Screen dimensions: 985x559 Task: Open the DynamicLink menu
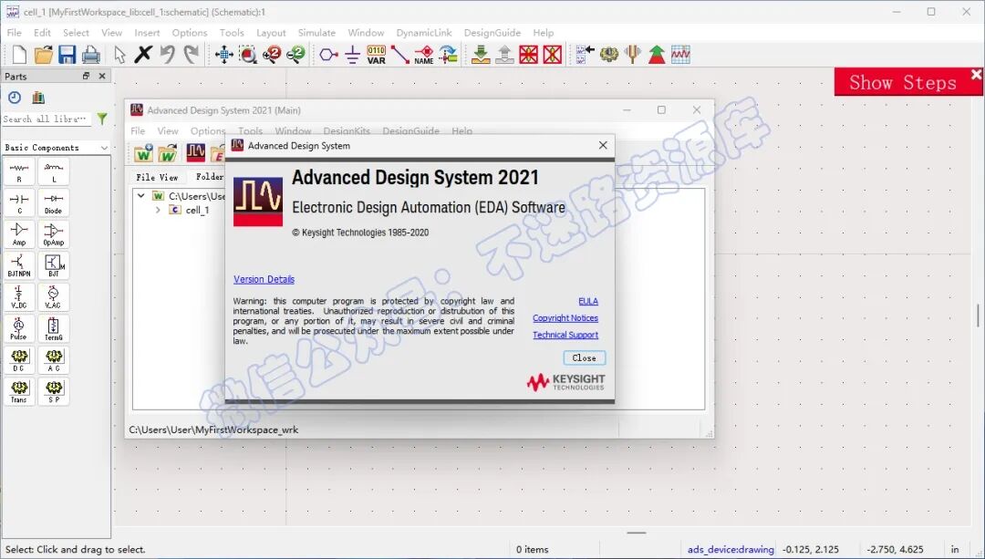coord(424,33)
